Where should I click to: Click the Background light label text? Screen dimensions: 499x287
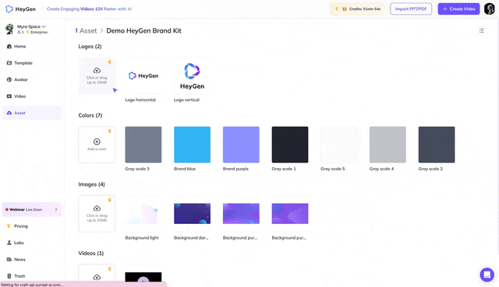tap(142, 238)
